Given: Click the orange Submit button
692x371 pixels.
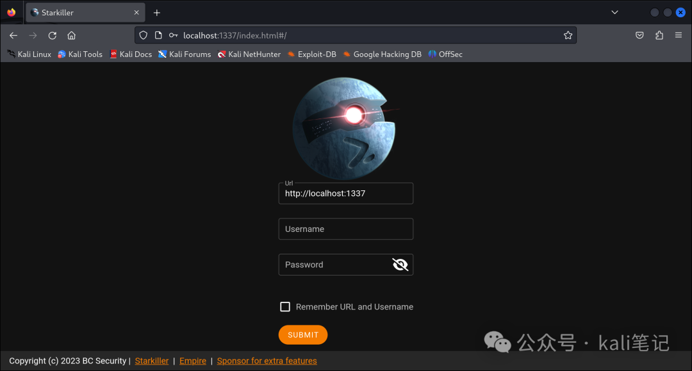Looking at the screenshot, I should 302,335.
